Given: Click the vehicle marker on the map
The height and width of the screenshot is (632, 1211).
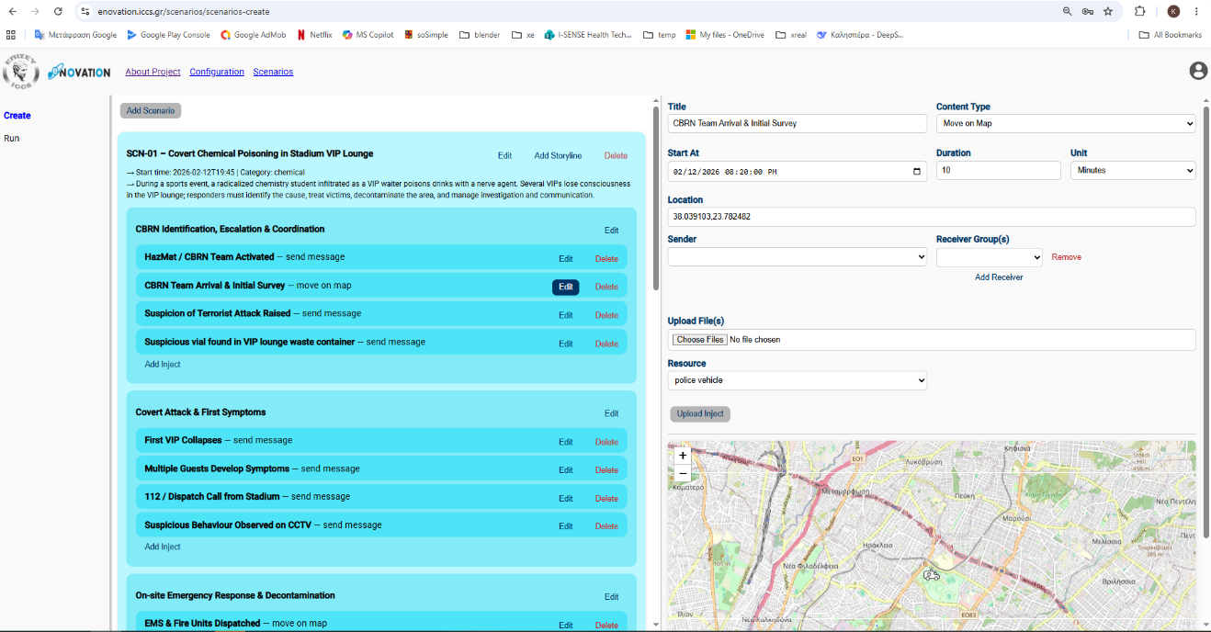Looking at the screenshot, I should (932, 575).
